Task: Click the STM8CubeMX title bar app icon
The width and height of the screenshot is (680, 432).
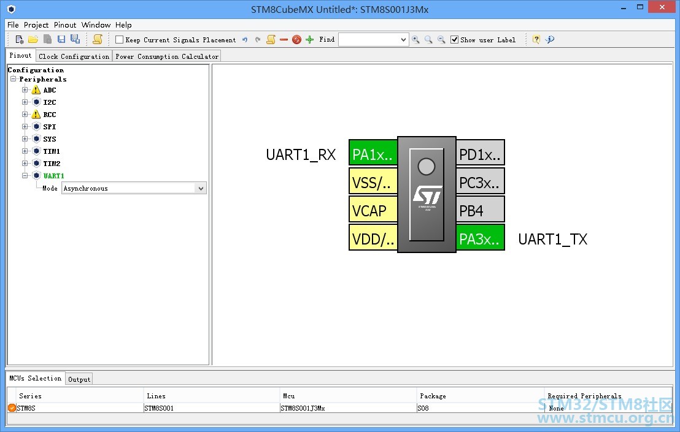Action: 11,9
